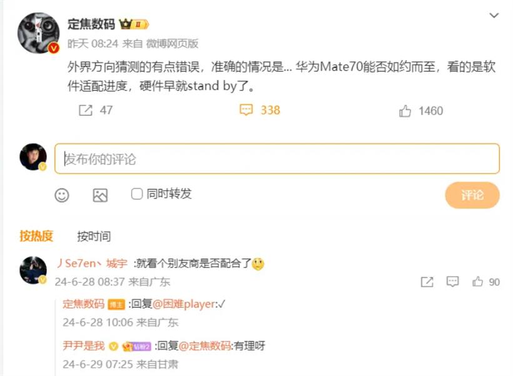Click the repost icon showing 47
Image resolution: width=513 pixels, height=376 pixels.
(86, 110)
